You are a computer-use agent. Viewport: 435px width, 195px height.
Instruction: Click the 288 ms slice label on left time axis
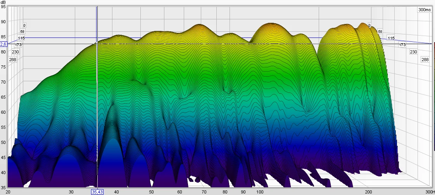tap(13, 60)
